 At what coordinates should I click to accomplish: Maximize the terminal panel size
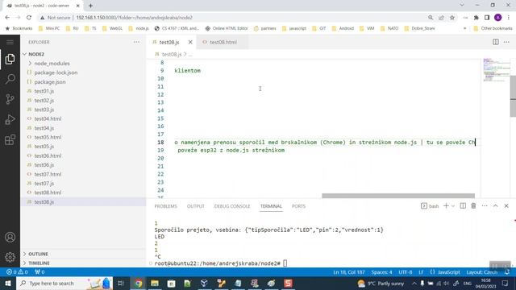click(x=495, y=206)
